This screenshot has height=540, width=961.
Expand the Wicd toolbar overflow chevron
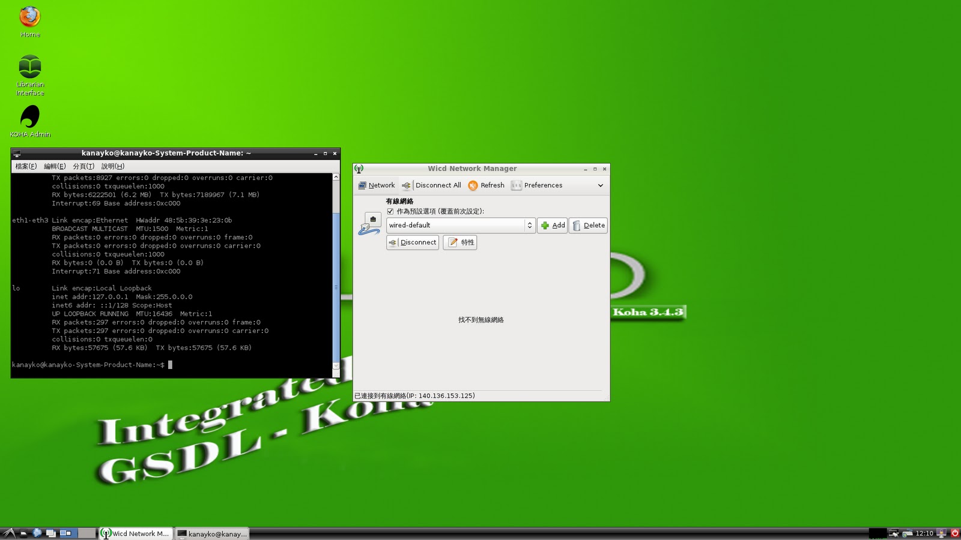pos(600,185)
